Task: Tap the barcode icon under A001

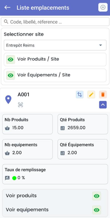Action: [20, 105]
